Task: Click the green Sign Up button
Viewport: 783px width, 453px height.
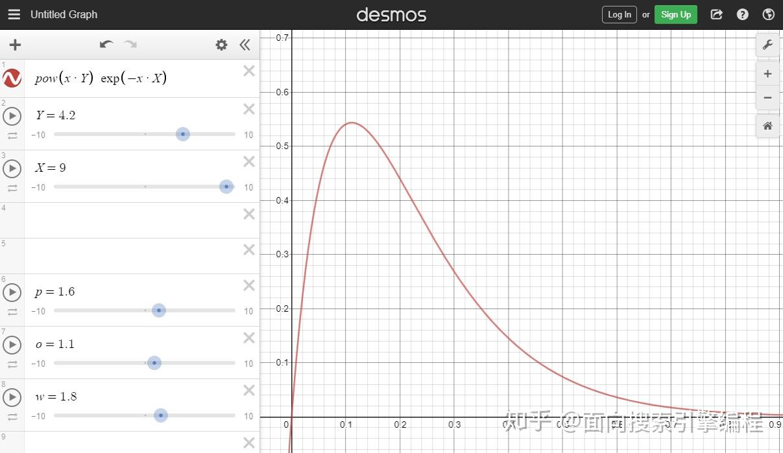Action: 676,14
